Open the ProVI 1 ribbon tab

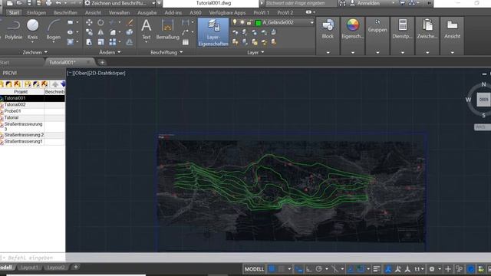[261, 12]
